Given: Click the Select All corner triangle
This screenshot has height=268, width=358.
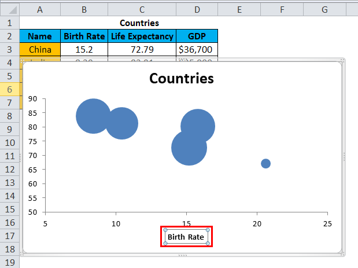Looking at the screenshot, I should (x=10, y=10).
